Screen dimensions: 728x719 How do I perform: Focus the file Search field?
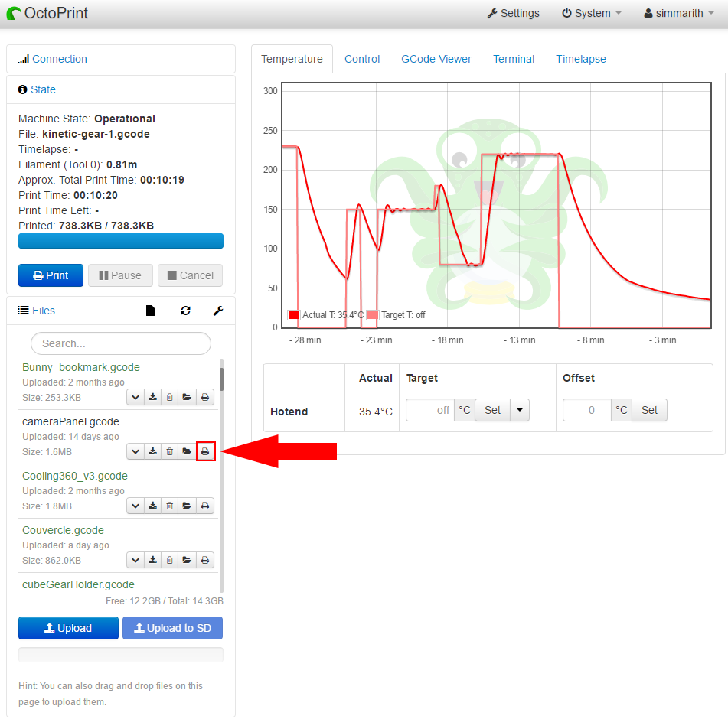(121, 343)
